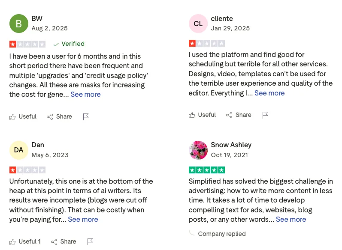Screen dimensions: 342x250
Task: Flag BW's review with the flag icon
Action: pos(86,117)
